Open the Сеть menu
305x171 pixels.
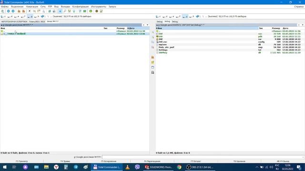pyautogui.click(x=43, y=7)
